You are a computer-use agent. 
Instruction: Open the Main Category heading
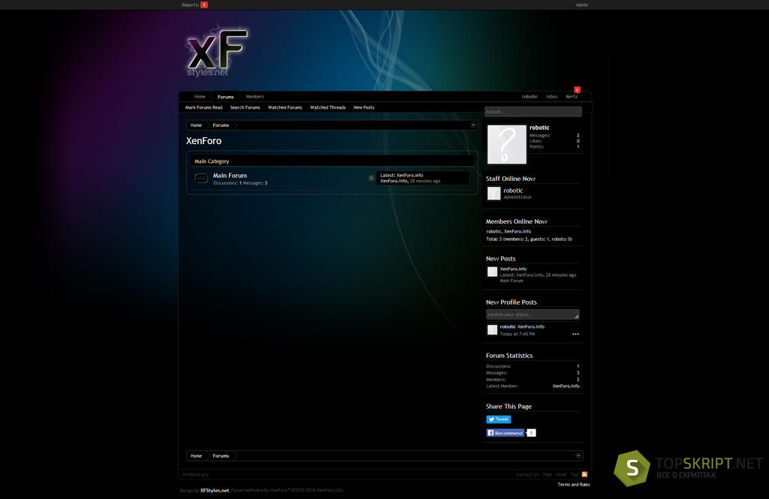[x=212, y=161]
